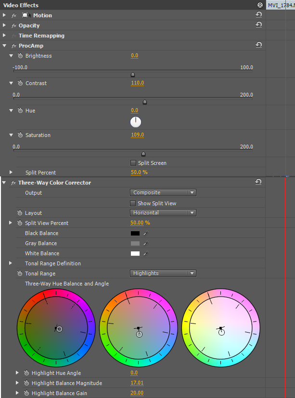295x398 pixels.
Task: Open the Output Composite dropdown
Action: click(x=163, y=192)
